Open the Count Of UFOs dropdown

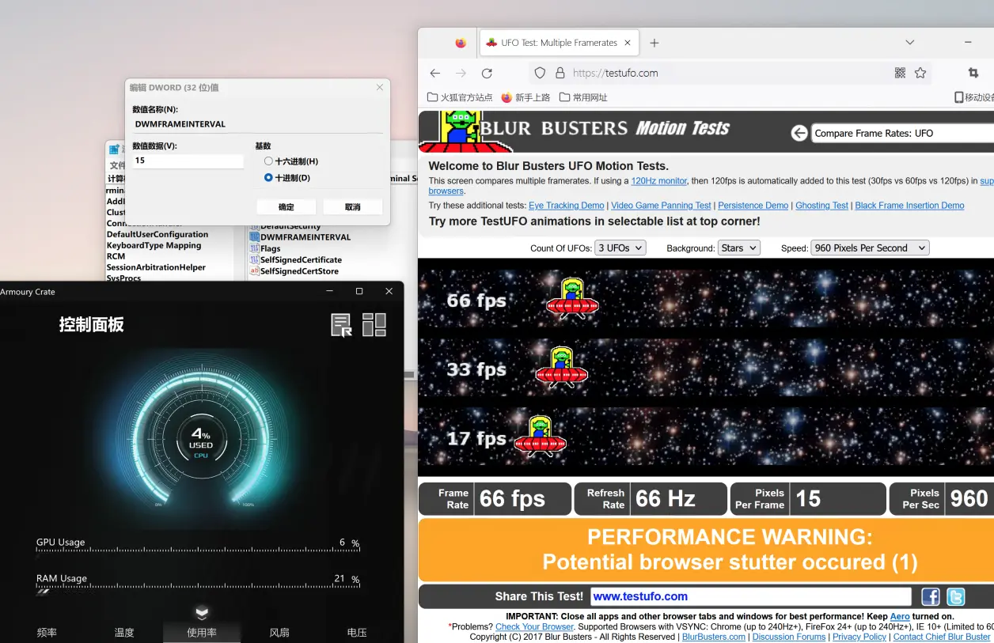pyautogui.click(x=620, y=248)
